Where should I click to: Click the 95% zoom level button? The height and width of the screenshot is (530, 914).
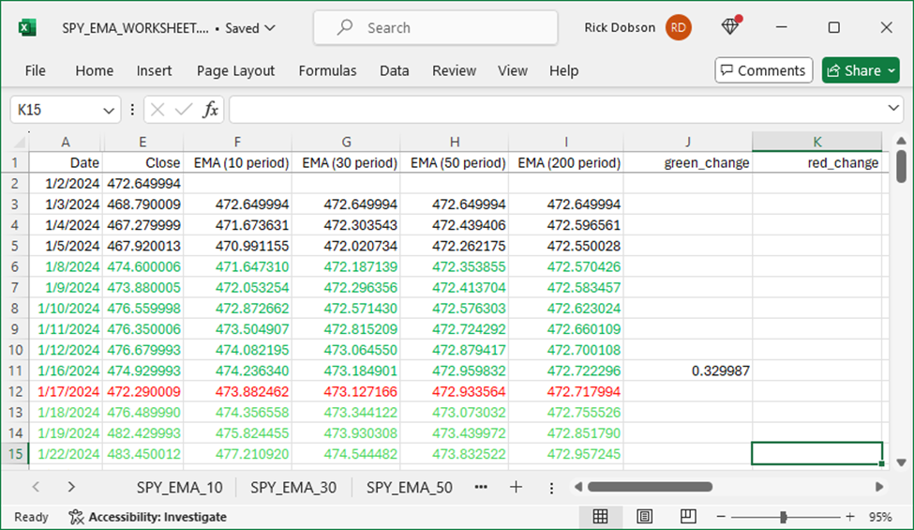tap(880, 517)
